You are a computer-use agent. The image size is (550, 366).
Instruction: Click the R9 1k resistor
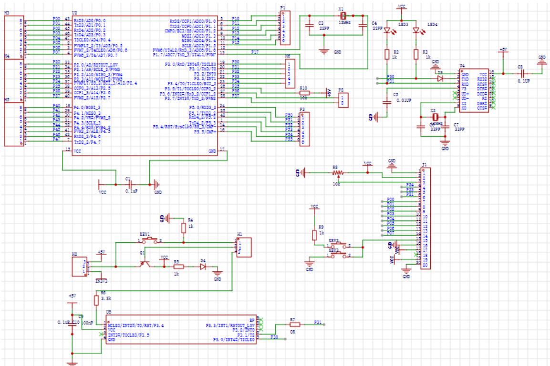tap(314, 235)
